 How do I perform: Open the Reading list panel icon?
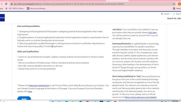pos(174,8)
